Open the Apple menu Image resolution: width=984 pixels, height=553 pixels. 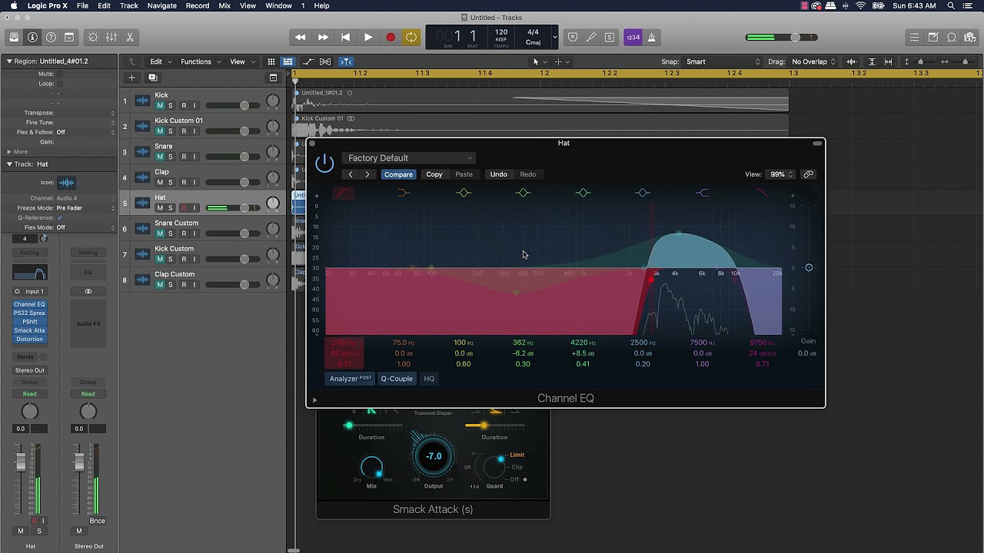(x=13, y=6)
